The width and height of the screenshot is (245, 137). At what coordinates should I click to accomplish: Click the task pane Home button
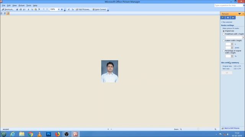coord(233,18)
